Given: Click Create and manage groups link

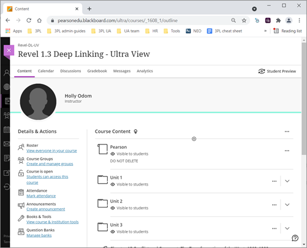Looking at the screenshot, I should click(x=50, y=164).
